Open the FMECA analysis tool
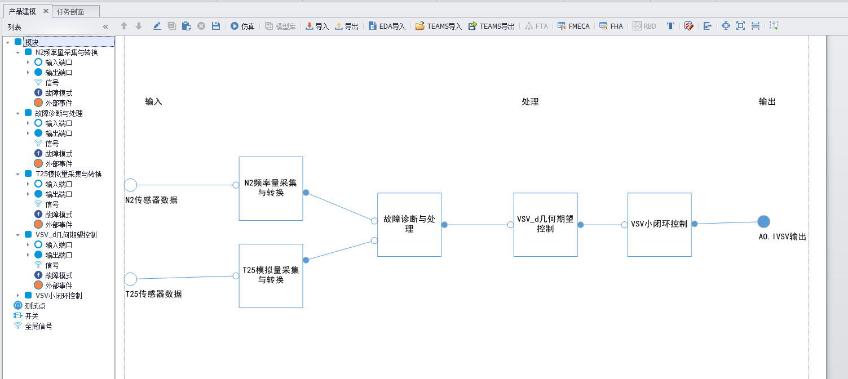 pos(573,26)
